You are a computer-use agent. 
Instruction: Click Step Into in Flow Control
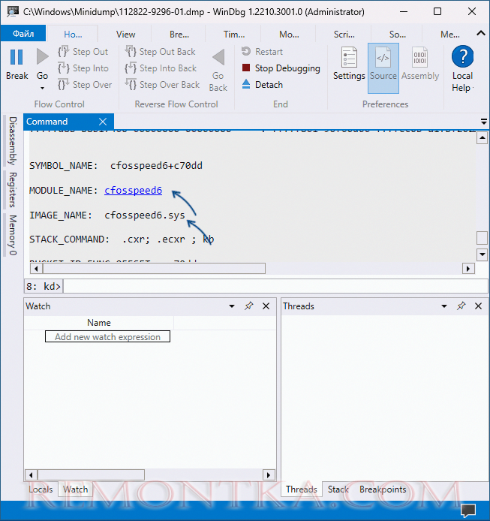[x=83, y=68]
